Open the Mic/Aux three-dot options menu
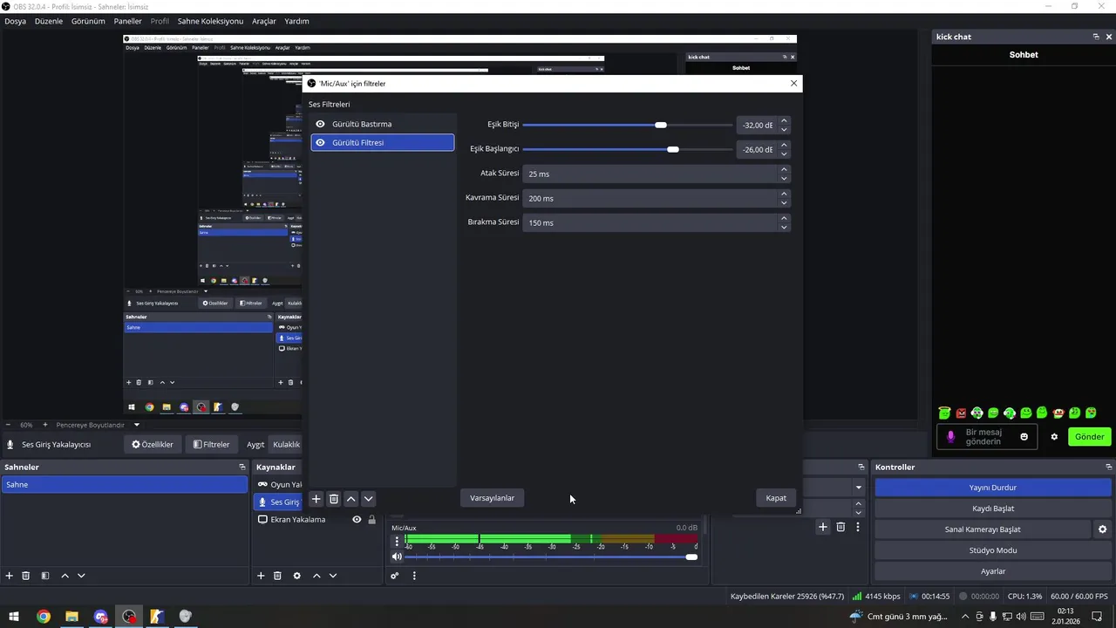Screen dimensions: 1116x628 pos(397,541)
